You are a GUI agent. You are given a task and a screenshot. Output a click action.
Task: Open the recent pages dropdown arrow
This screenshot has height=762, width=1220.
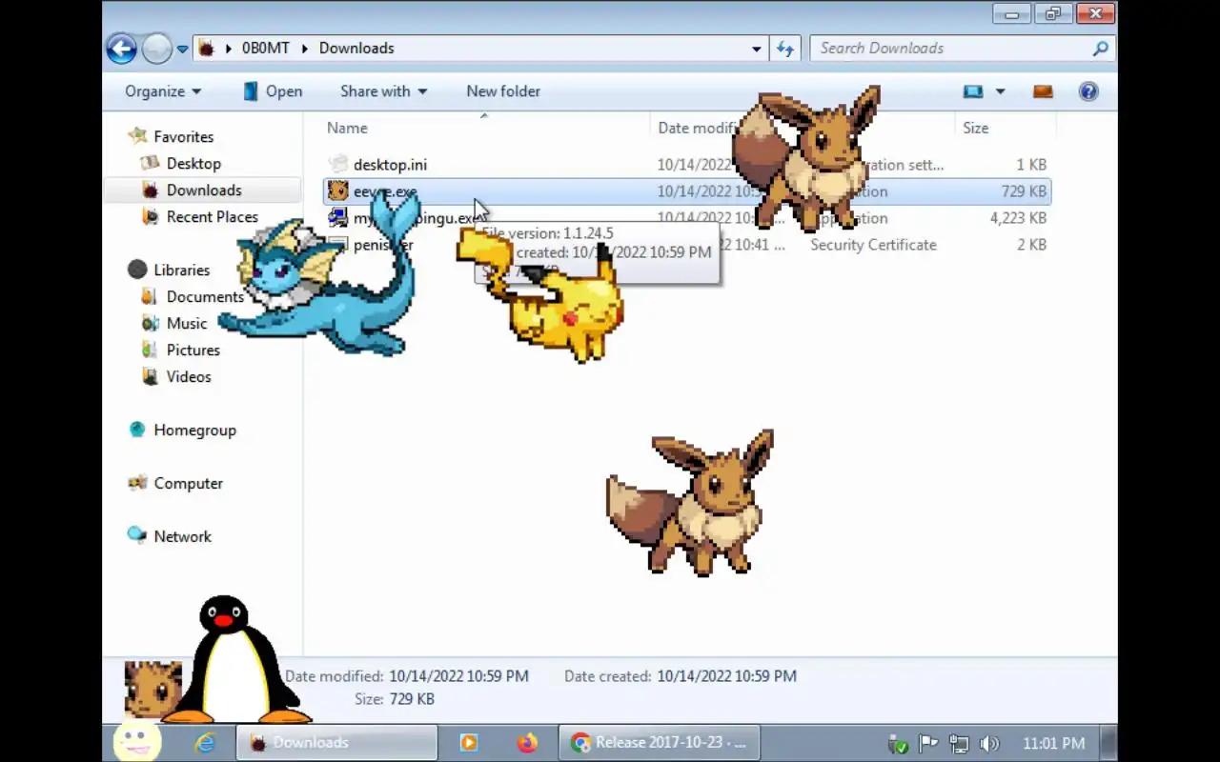pyautogui.click(x=182, y=49)
